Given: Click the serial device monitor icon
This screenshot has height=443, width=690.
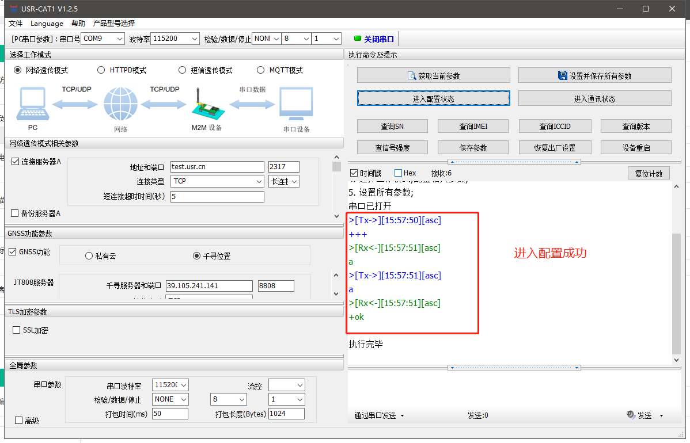Looking at the screenshot, I should 296,104.
